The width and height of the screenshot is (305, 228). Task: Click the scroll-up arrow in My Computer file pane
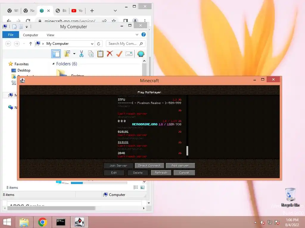[x=144, y=61]
